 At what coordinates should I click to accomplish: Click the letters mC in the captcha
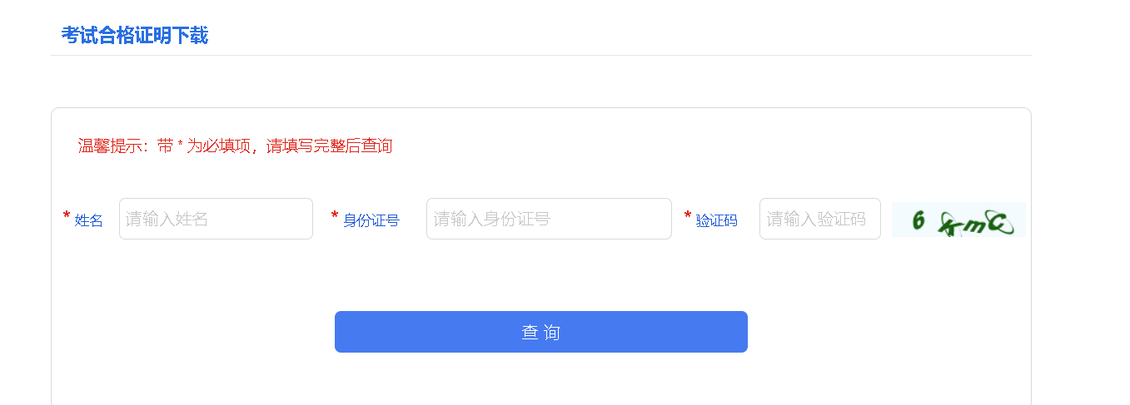[988, 222]
